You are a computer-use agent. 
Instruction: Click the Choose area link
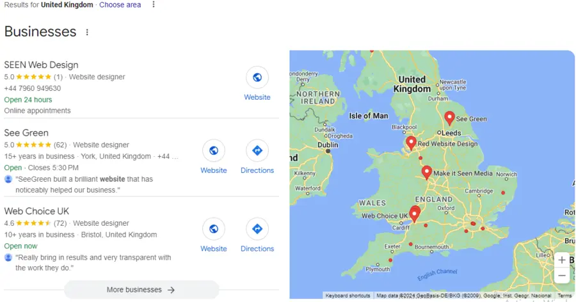point(120,5)
